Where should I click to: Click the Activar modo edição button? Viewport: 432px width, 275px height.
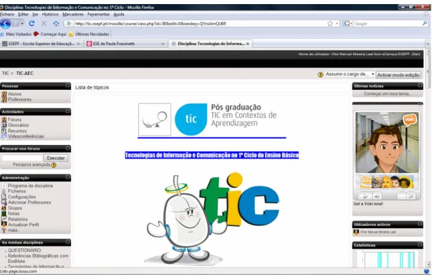[399, 75]
